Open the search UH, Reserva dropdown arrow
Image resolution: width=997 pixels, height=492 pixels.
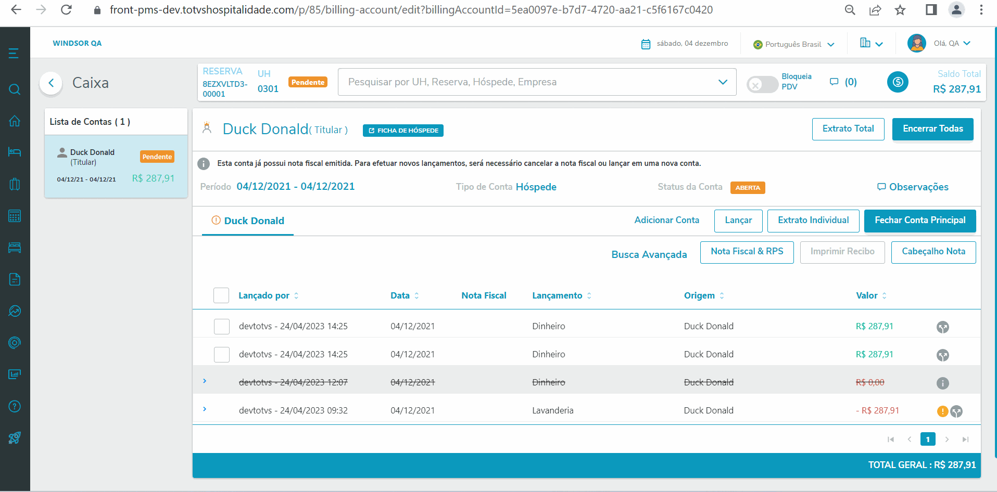pos(723,82)
